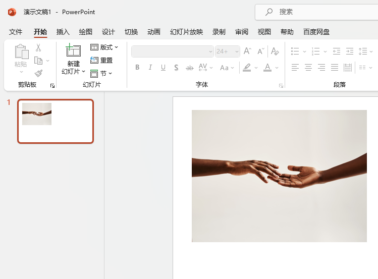The height and width of the screenshot is (279, 378).
Task: Open the 百度网盘 tab
Action: pos(316,32)
